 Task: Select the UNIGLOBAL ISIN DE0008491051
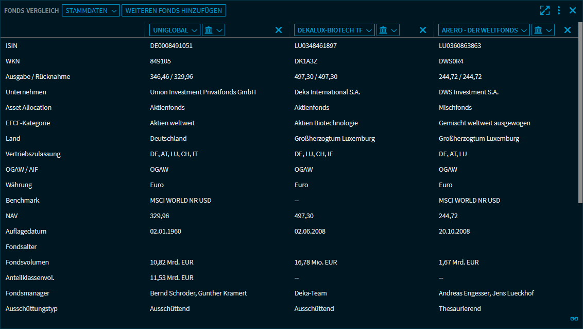click(172, 46)
